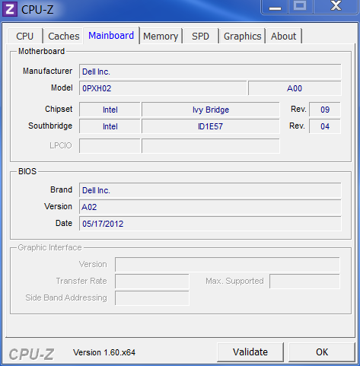Click the Max. Supported field
Image resolution: width=360 pixels, height=366 pixels.
[304, 282]
